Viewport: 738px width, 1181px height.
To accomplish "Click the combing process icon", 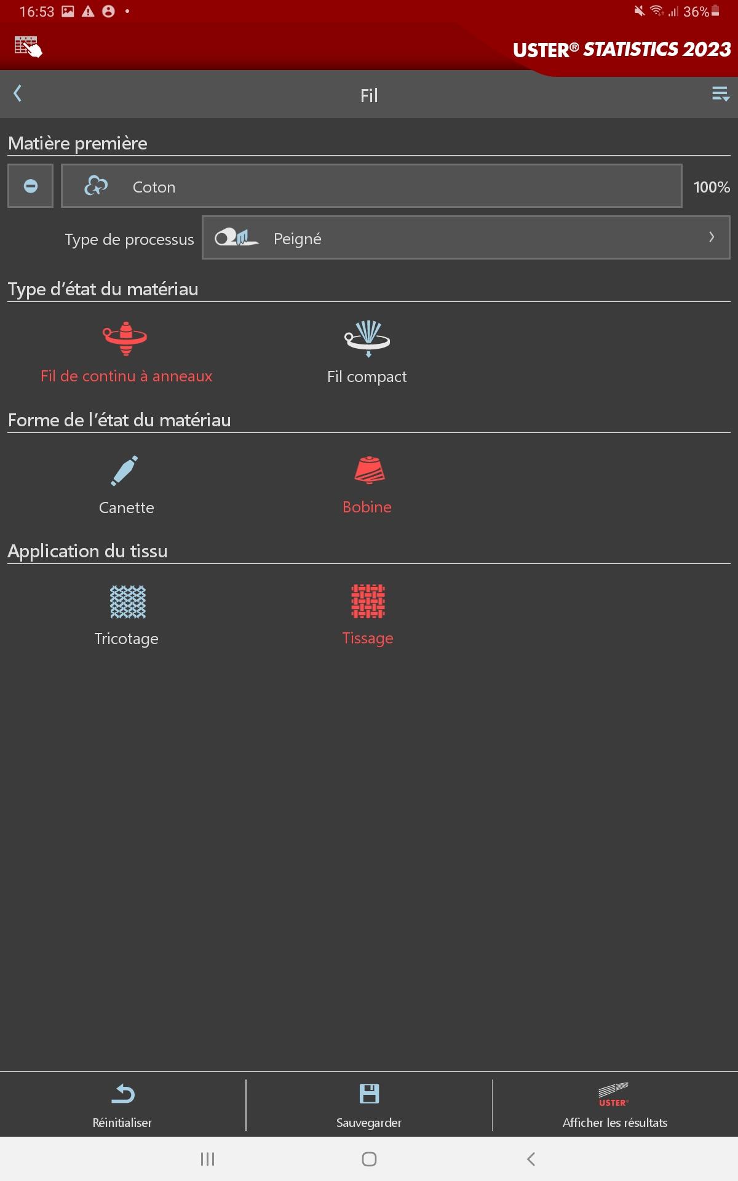I will click(236, 237).
